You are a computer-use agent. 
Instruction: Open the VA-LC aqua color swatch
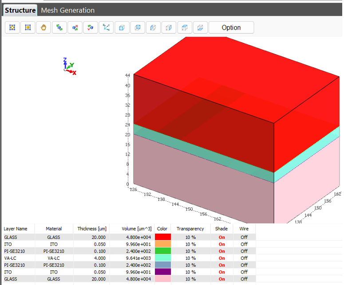[162, 258]
